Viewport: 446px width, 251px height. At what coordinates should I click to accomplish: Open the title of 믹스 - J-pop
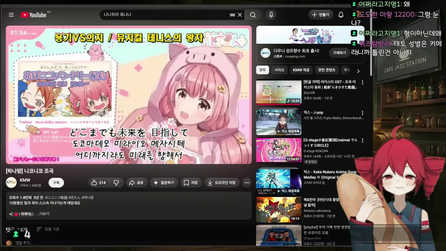coord(313,113)
